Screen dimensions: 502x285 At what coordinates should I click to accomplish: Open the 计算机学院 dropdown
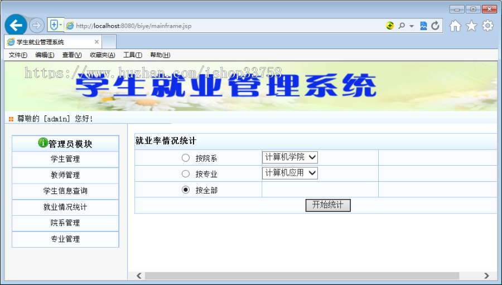289,157
